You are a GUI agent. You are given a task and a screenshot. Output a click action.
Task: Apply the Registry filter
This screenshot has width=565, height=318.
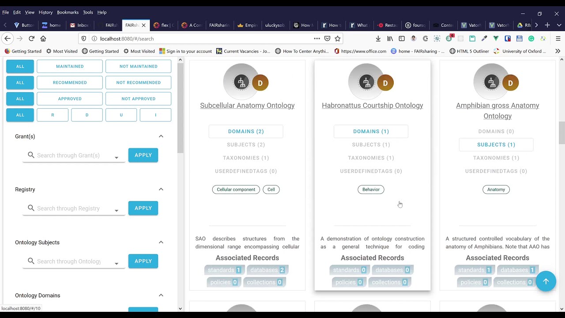coord(143,208)
